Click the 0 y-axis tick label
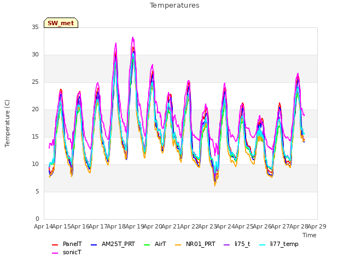350x263 pixels. point(37,219)
